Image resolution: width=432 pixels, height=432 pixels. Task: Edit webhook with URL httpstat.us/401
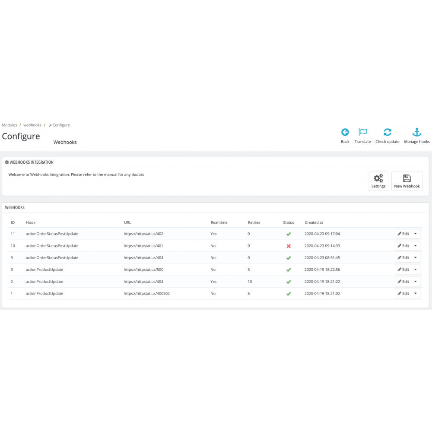click(403, 246)
